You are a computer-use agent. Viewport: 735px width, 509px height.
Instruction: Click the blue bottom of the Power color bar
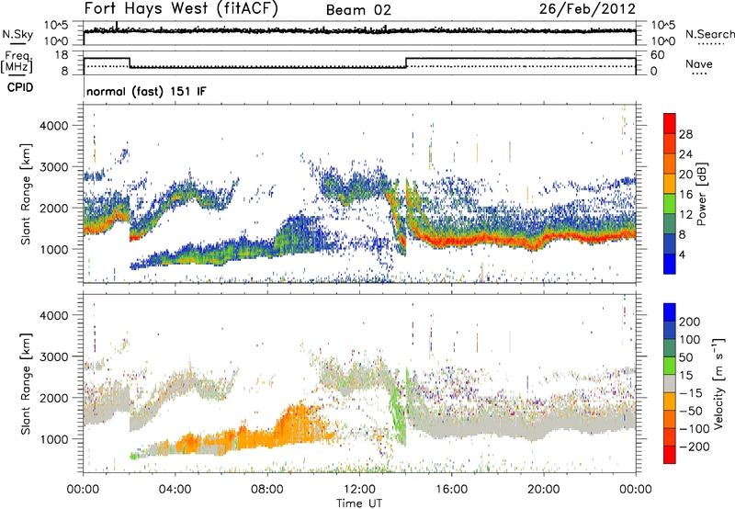pyautogui.click(x=670, y=264)
